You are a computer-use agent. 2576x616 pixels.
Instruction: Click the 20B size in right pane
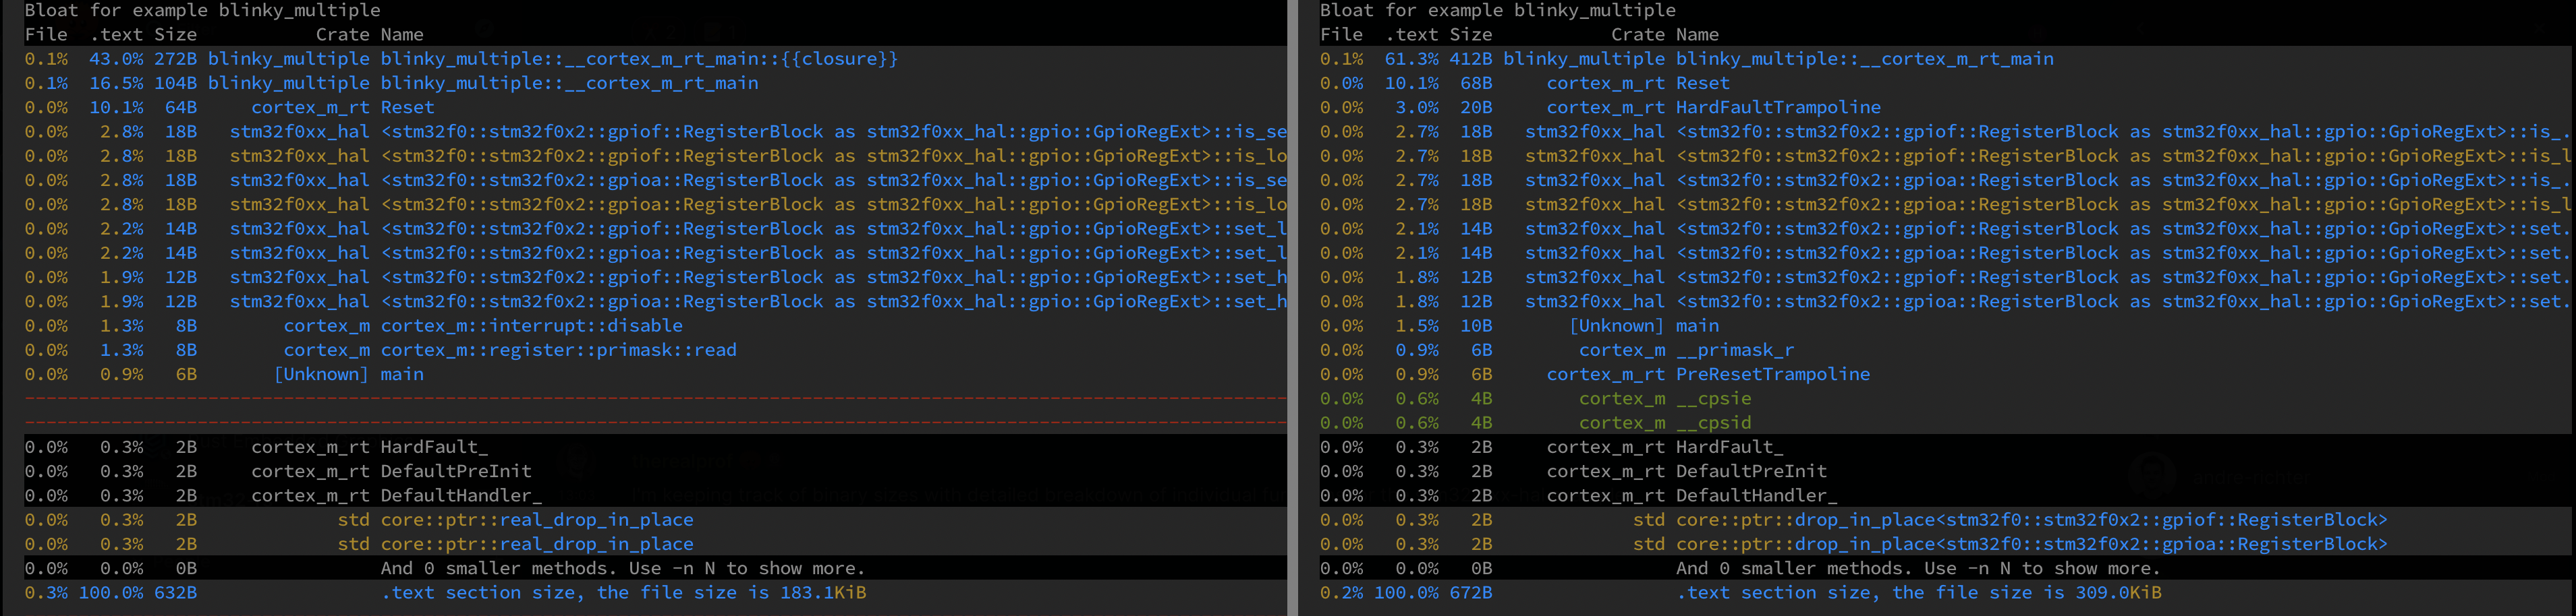coord(1476,107)
